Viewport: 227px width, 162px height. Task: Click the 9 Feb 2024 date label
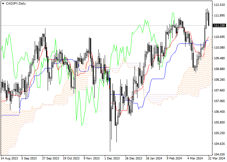click(x=174, y=158)
